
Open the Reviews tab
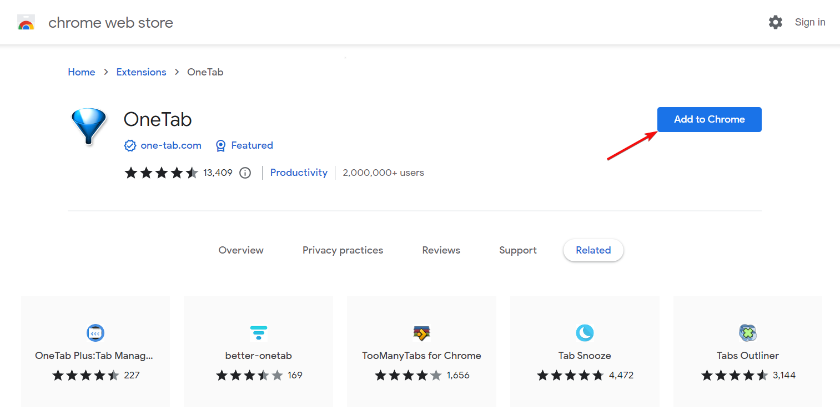[441, 250]
